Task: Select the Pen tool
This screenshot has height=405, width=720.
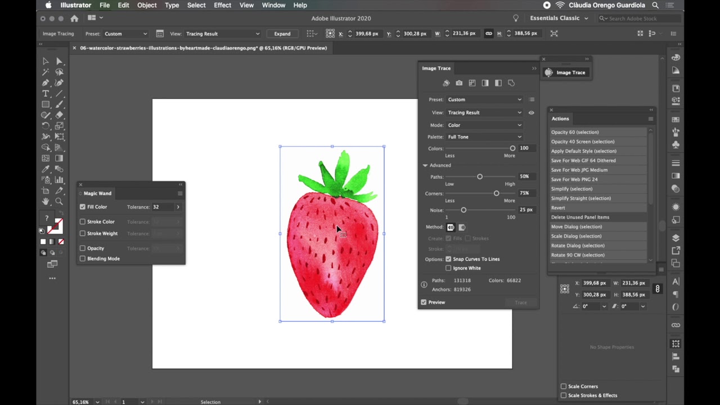Action: (46, 83)
